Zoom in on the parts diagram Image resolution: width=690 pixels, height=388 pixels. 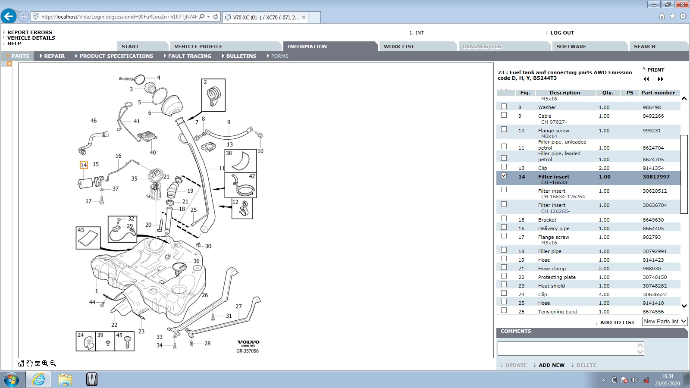tap(45, 363)
